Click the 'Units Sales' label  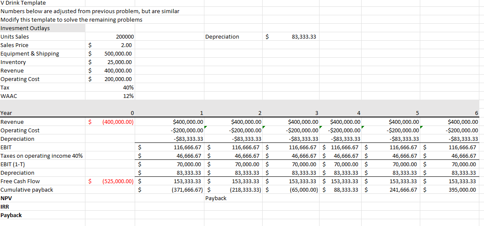pos(14,37)
